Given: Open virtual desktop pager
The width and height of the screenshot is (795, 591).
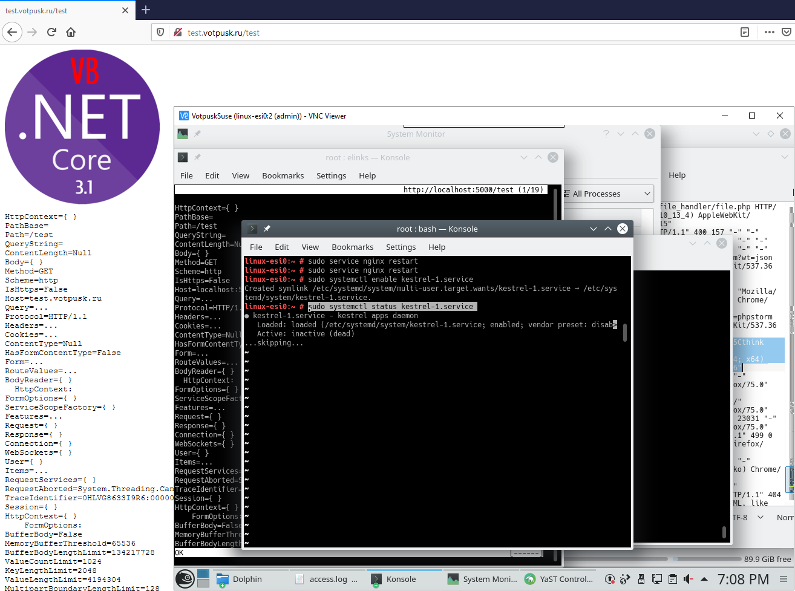Looking at the screenshot, I should 203,579.
